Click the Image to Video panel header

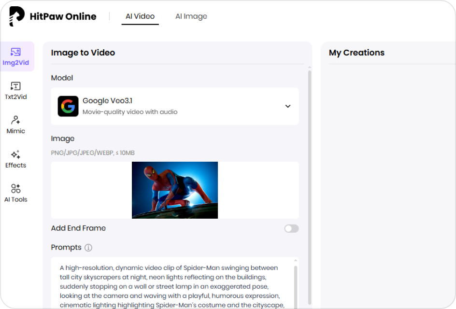(x=83, y=52)
